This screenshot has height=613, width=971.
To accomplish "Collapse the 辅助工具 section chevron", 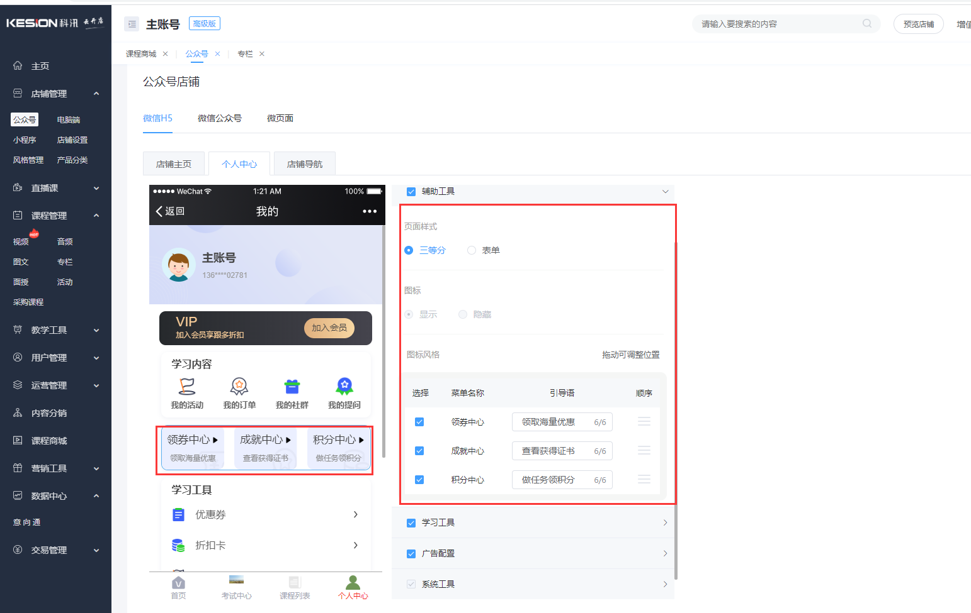I will pos(665,191).
